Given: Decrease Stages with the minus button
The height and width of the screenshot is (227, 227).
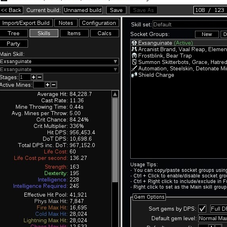Looking at the screenshot, I should click(x=40, y=77).
